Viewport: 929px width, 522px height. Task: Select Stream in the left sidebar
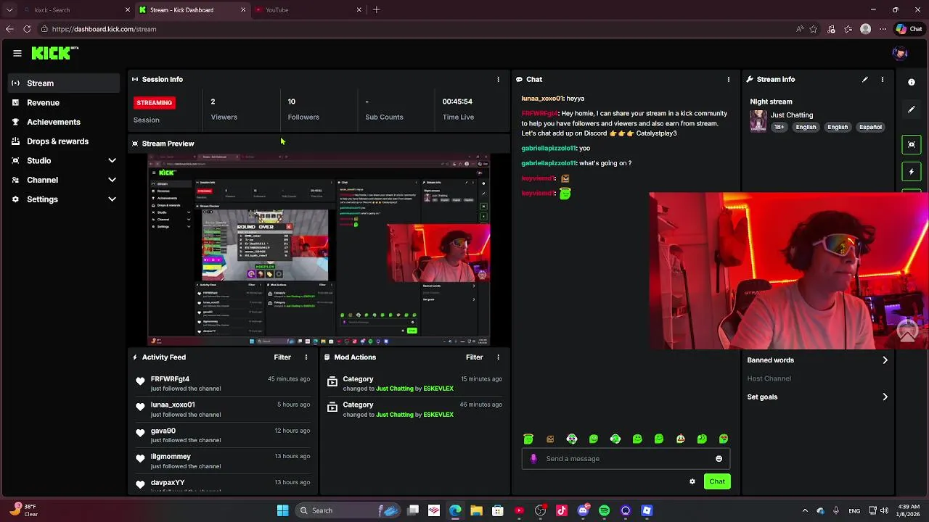pos(64,83)
